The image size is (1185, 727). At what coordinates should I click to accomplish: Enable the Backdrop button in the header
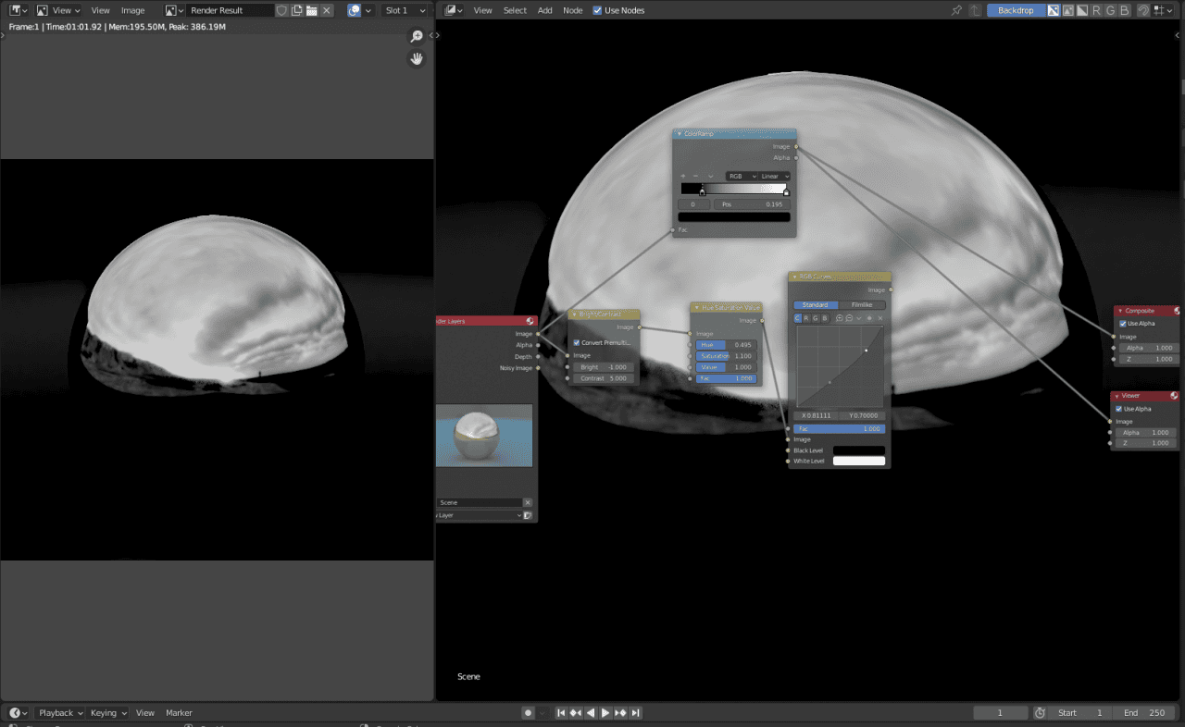coord(1016,10)
